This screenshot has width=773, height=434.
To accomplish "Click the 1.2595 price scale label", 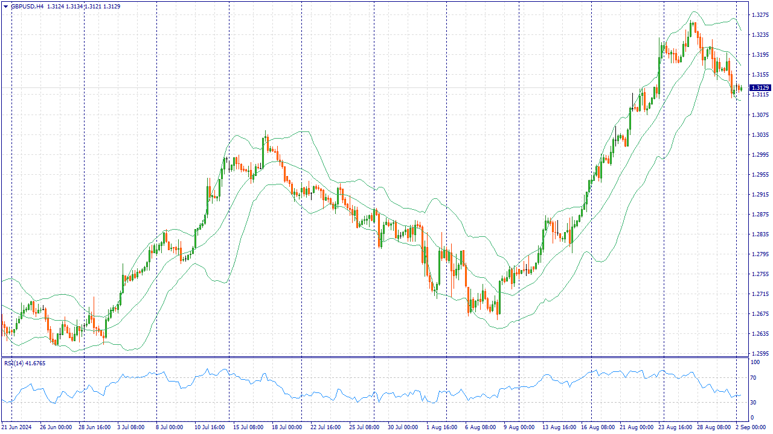I will pyautogui.click(x=760, y=354).
